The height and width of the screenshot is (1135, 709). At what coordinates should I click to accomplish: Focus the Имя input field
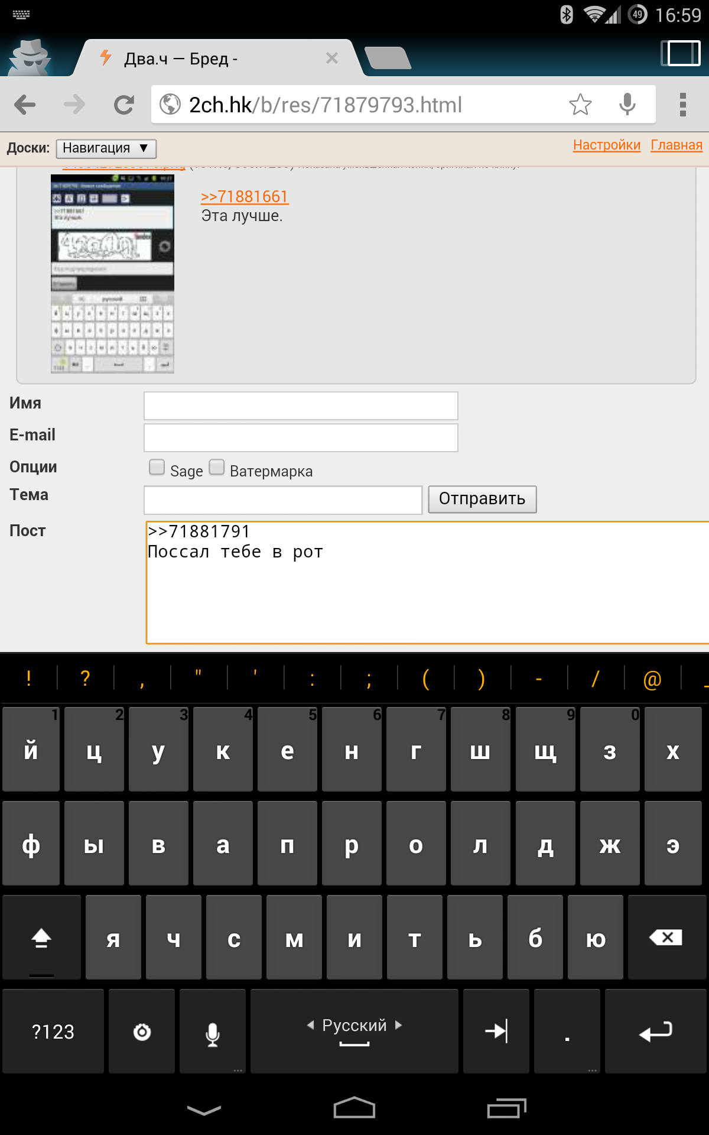(301, 406)
